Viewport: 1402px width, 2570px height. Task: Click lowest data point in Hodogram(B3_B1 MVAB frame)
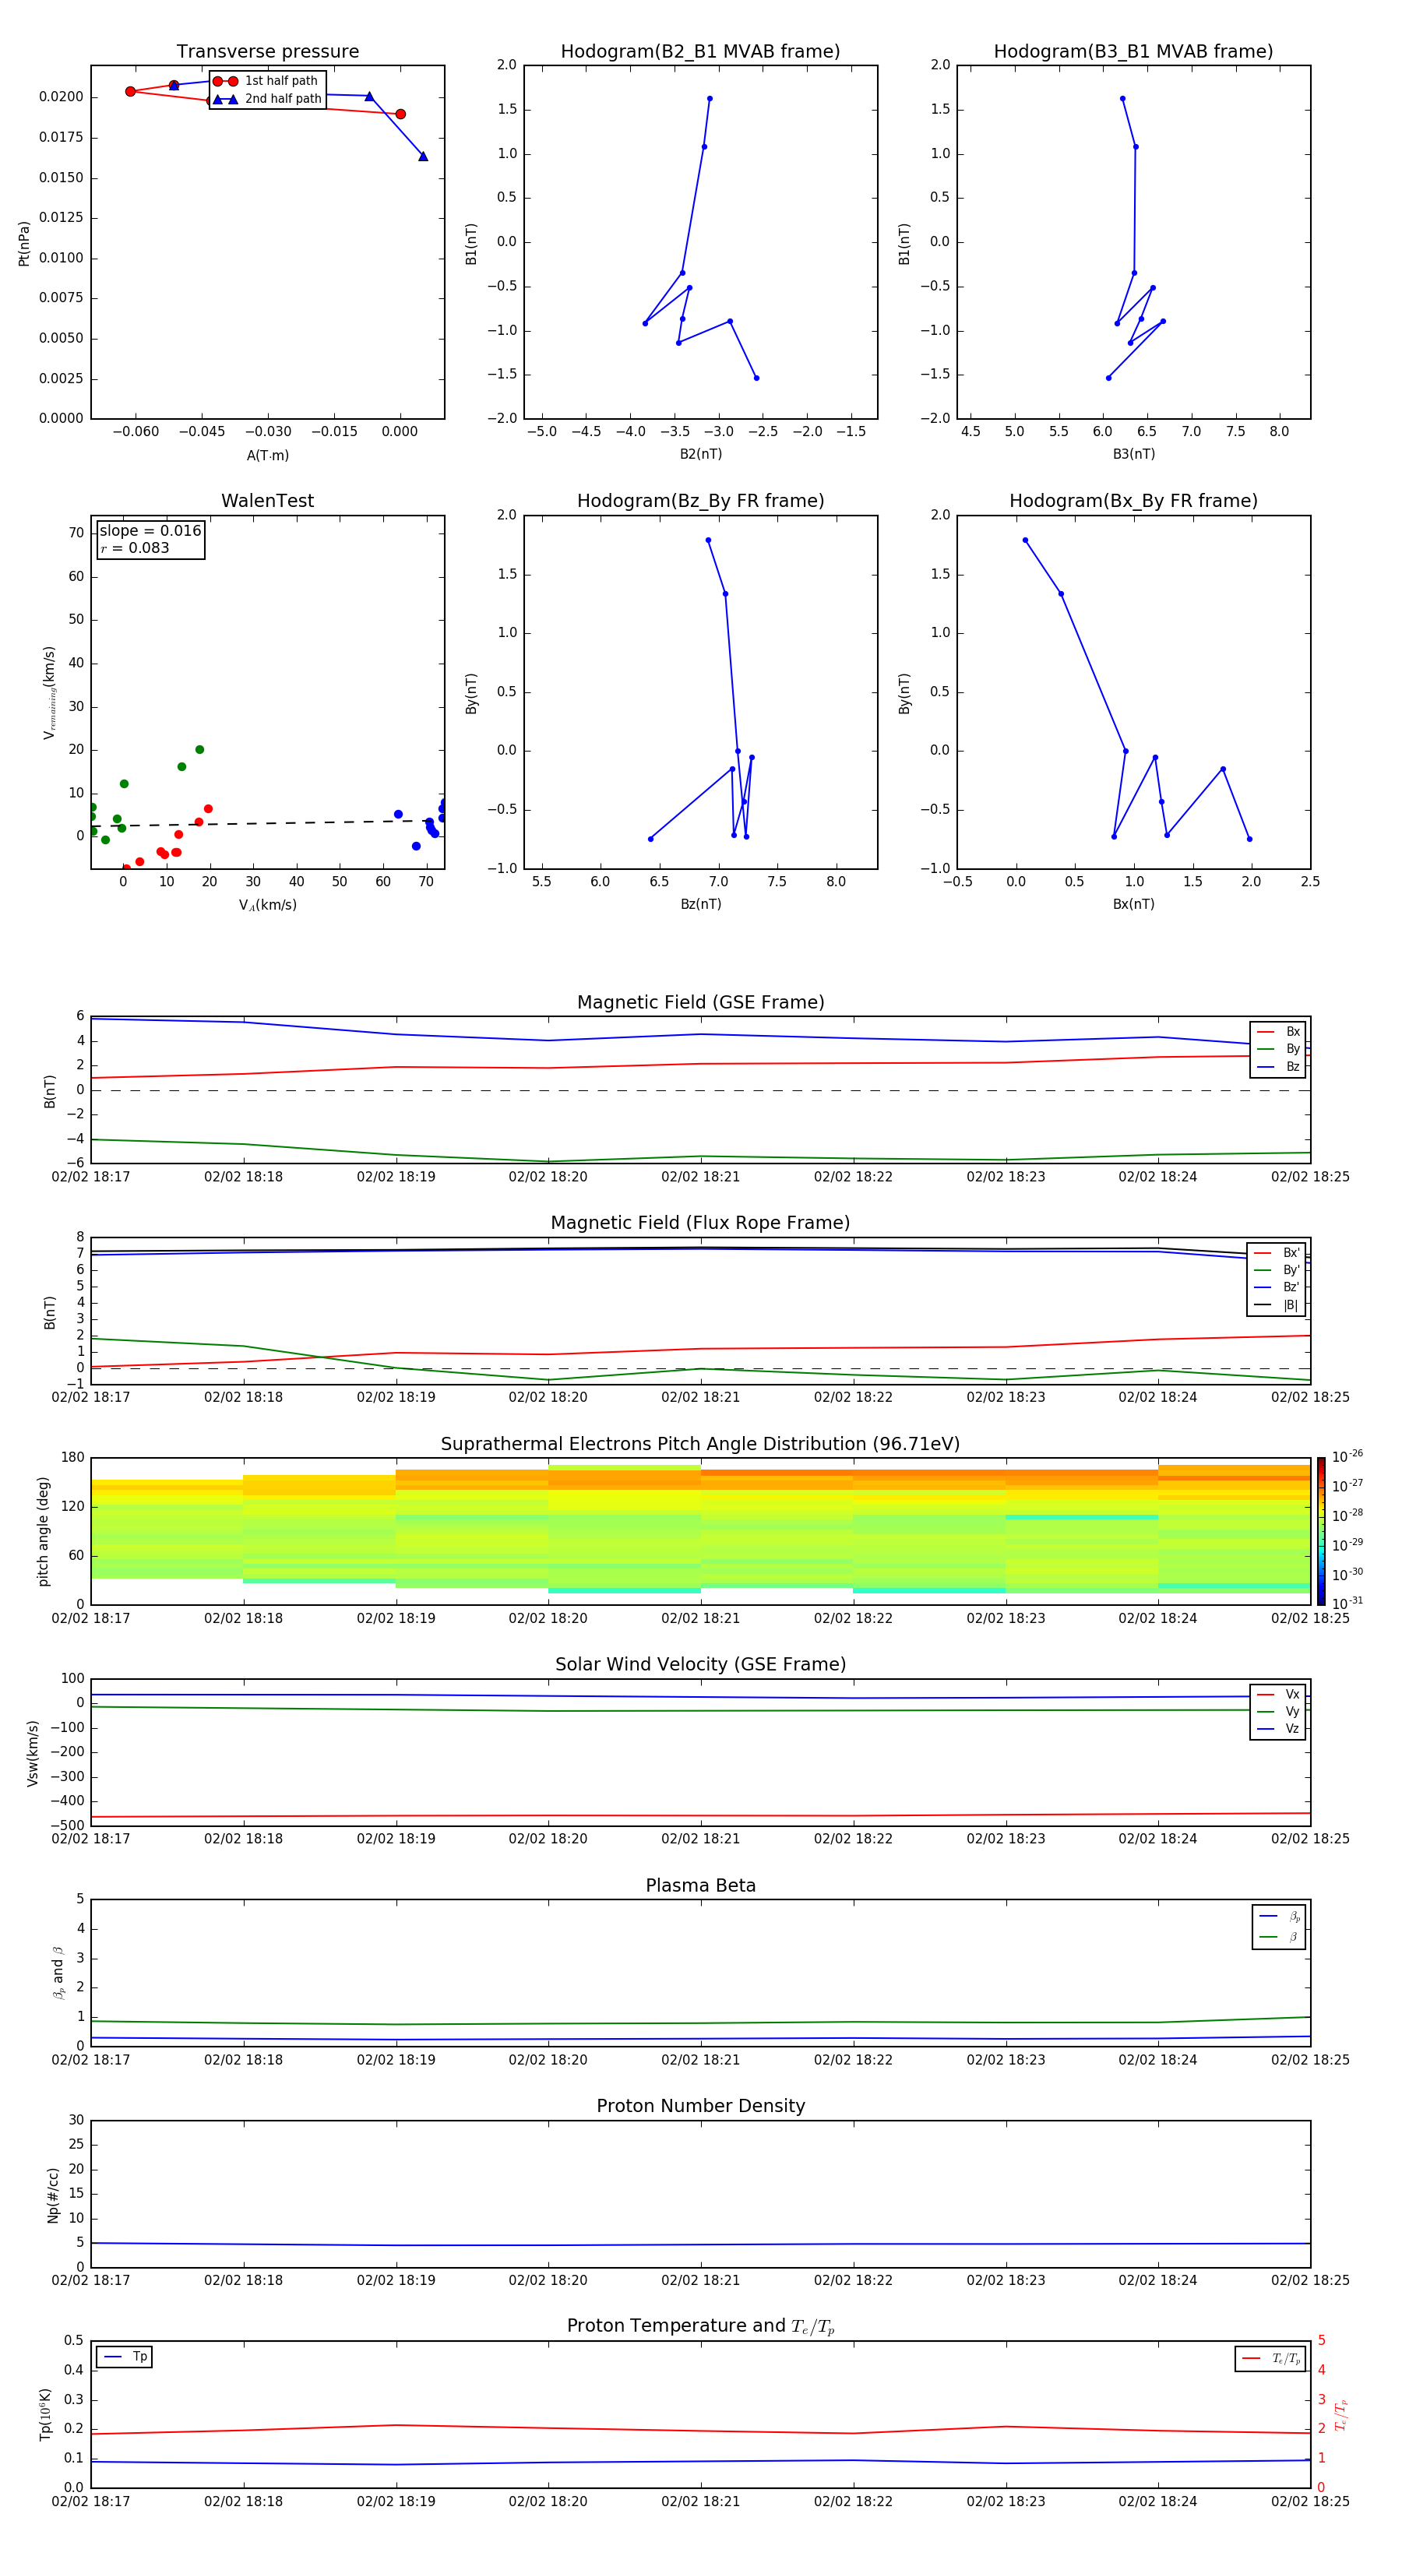pyautogui.click(x=1108, y=378)
